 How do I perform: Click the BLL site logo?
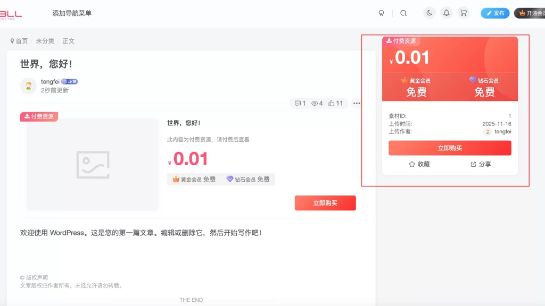[x=12, y=14]
